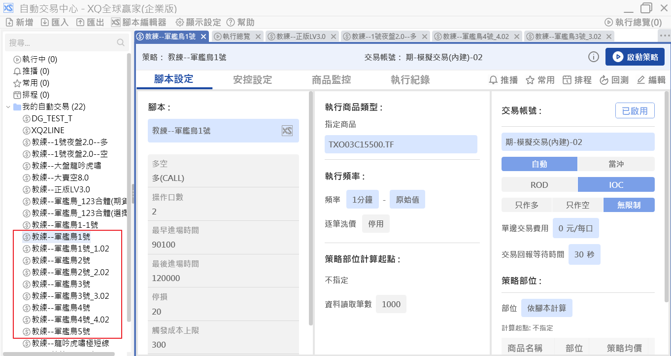Open 顯示設定 display settings
The image size is (671, 356).
pos(199,22)
